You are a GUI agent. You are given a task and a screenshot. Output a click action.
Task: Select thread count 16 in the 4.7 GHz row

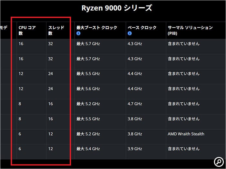50,104
